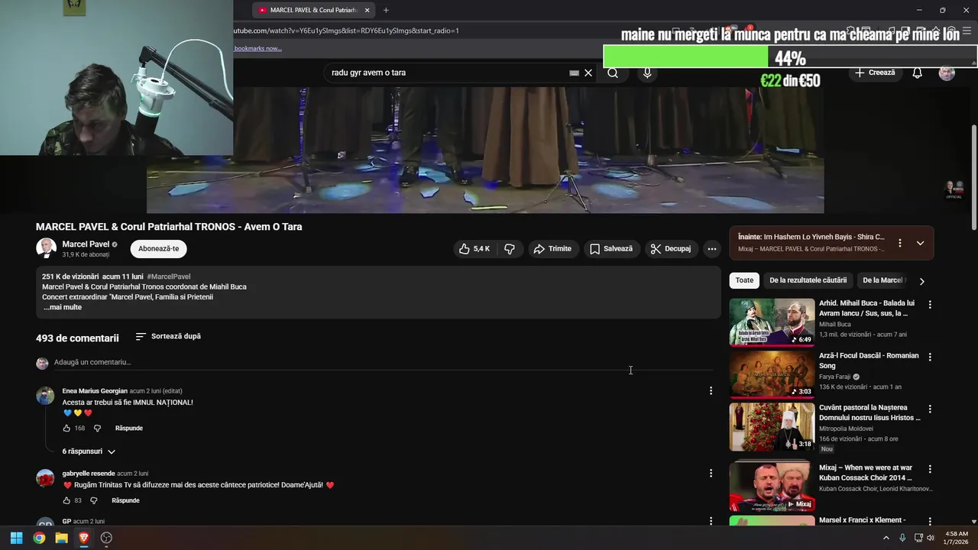Dislike Enea Marius Georgian's comment
Viewport: 978px width, 550px height.
pos(97,428)
